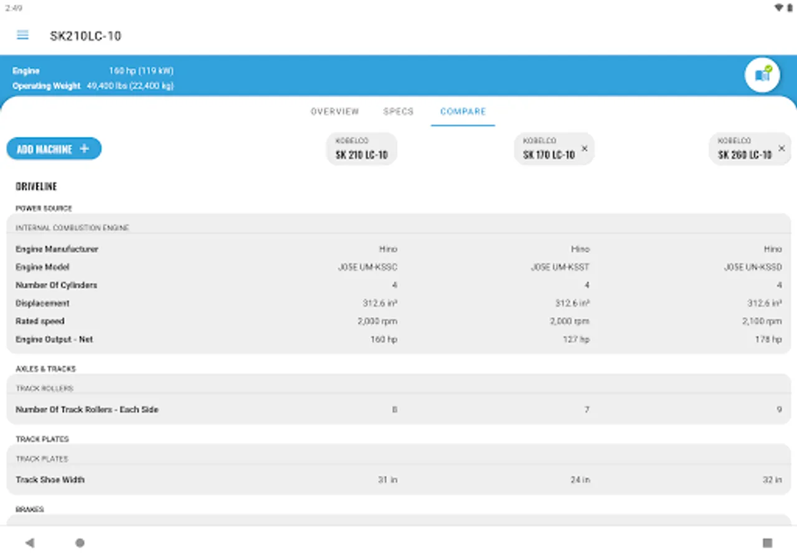The height and width of the screenshot is (560, 797).
Task: Click the 178 hp engine output value
Action: click(768, 339)
